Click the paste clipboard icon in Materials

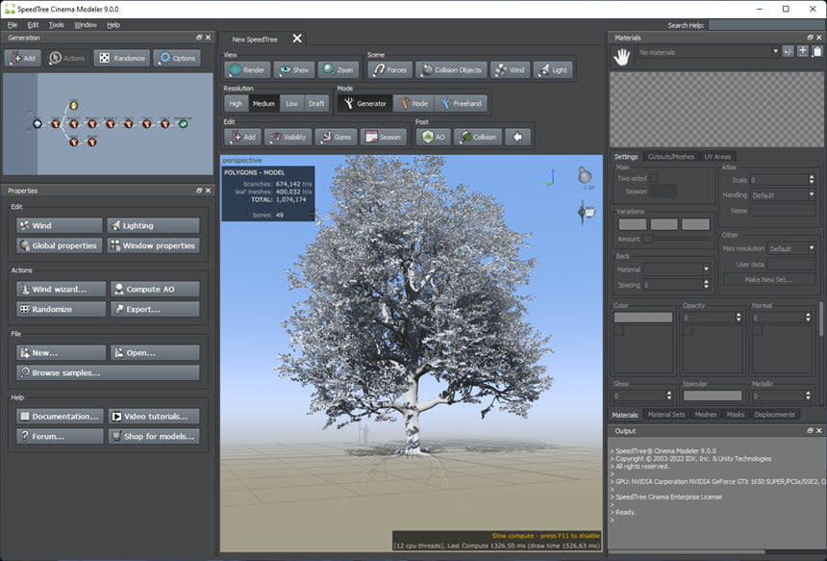click(x=817, y=52)
